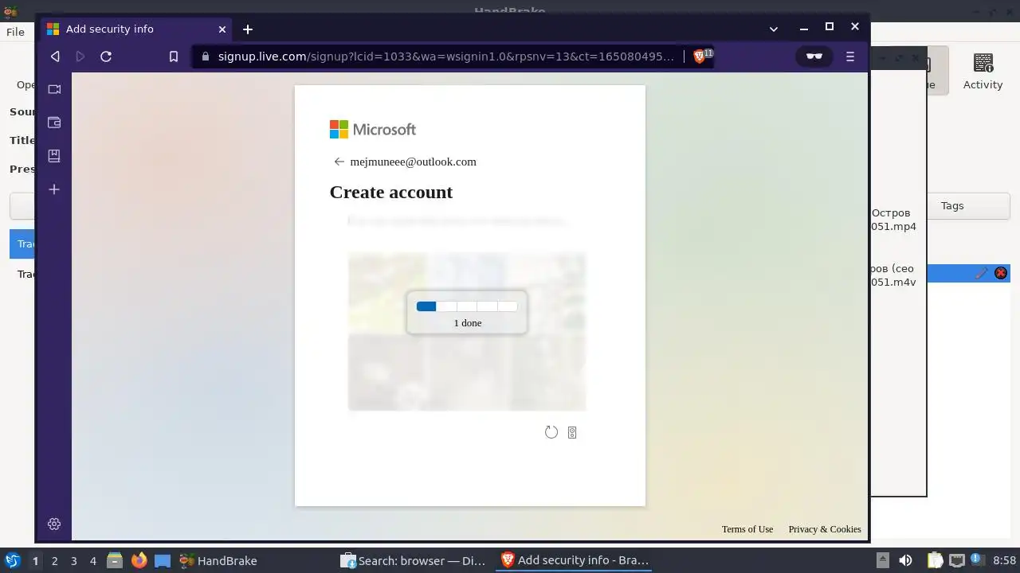Open the notifications tray icon
Image resolution: width=1020 pixels, height=573 pixels.
(x=976, y=559)
